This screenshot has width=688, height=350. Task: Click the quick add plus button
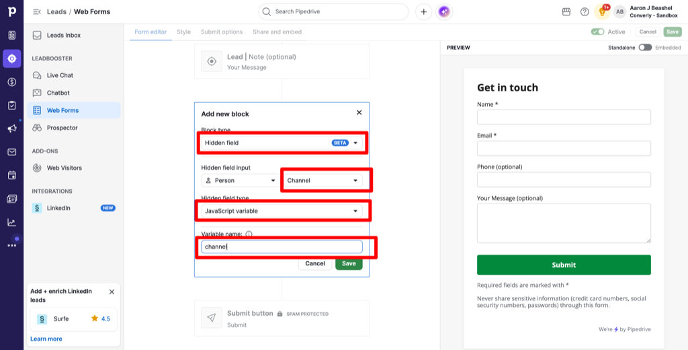point(423,12)
